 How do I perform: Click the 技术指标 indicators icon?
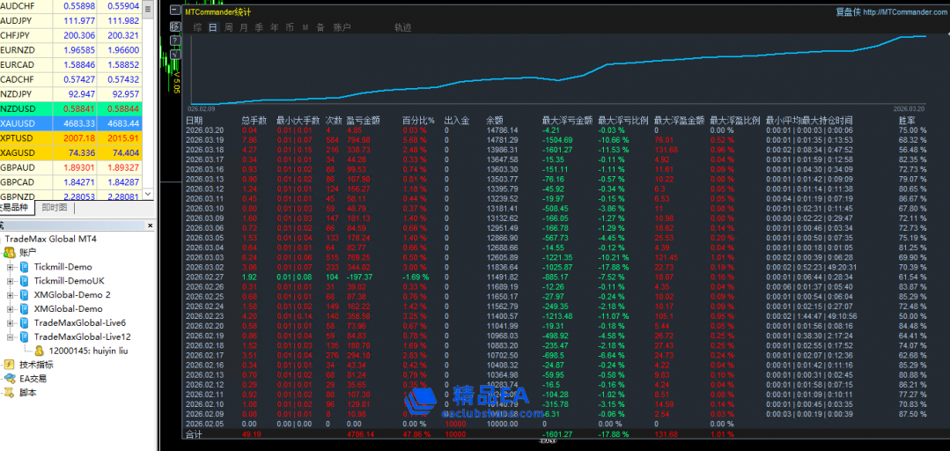coord(10,364)
